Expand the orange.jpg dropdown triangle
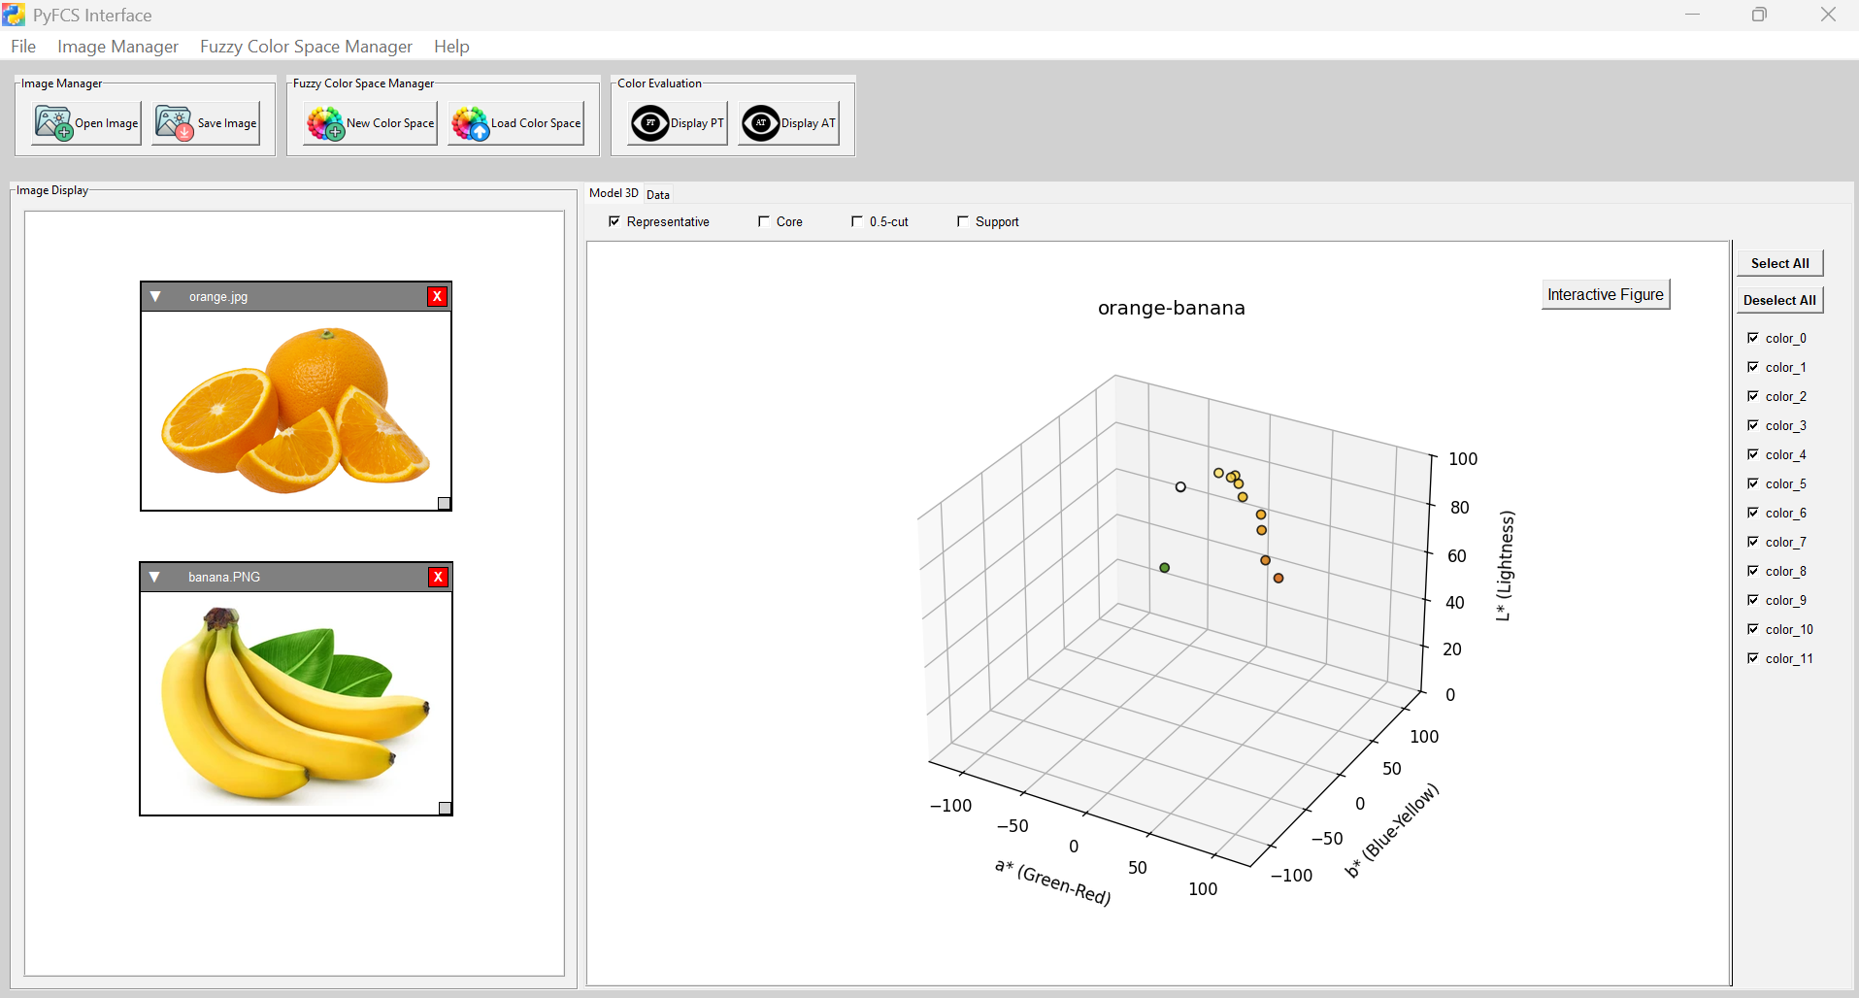This screenshot has width=1859, height=998. pyautogui.click(x=155, y=296)
